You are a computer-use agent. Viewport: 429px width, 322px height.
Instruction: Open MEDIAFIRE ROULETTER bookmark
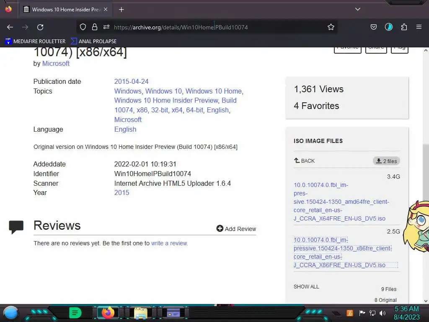pyautogui.click(x=35, y=41)
